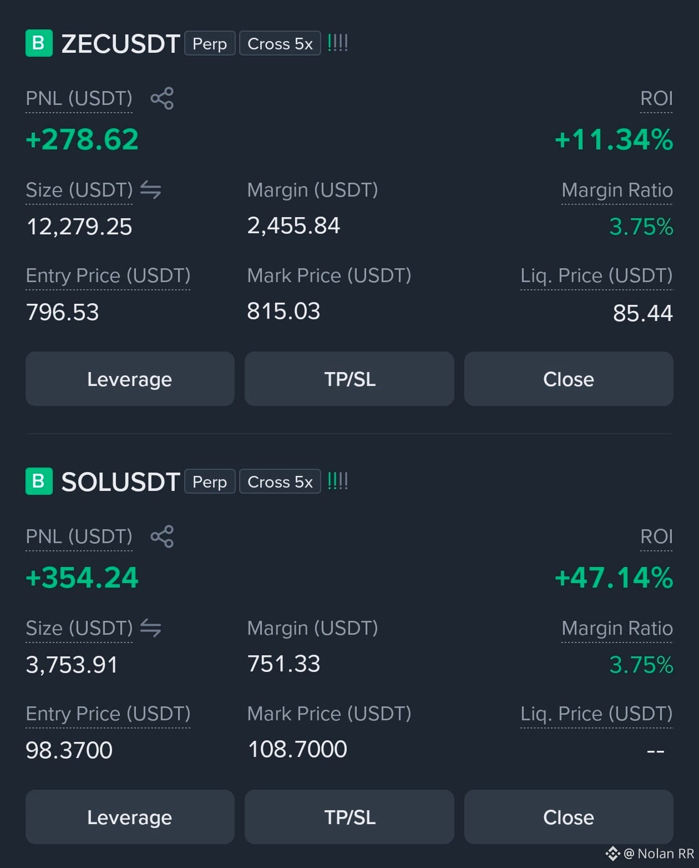
Task: Swap SOLUSDT size unit with arrows icon
Action: pyautogui.click(x=150, y=628)
